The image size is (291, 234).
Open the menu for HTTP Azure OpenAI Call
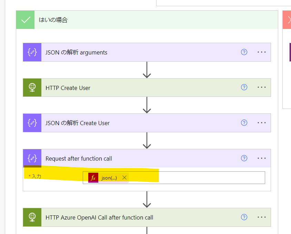[x=261, y=217]
